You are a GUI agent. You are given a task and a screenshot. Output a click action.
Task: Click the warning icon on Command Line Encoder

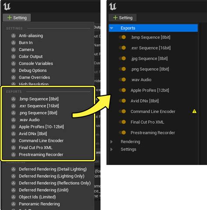pyautogui.click(x=194, y=111)
